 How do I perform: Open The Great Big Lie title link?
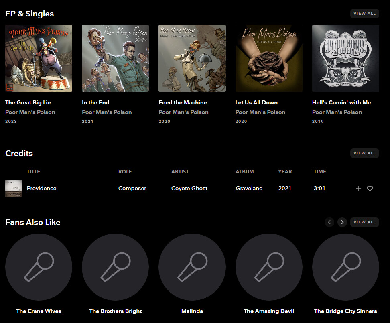coord(28,102)
